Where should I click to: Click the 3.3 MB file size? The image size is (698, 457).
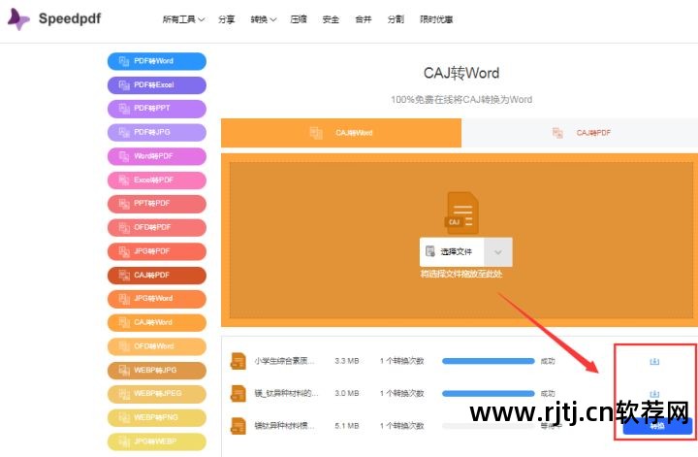tap(347, 361)
